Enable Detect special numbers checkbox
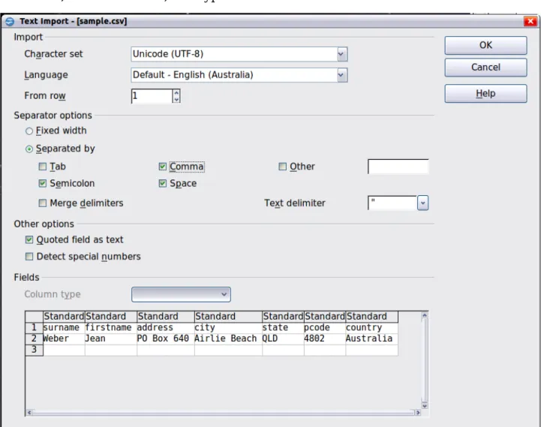Image resolution: width=541 pixels, height=427 pixels. [29, 257]
